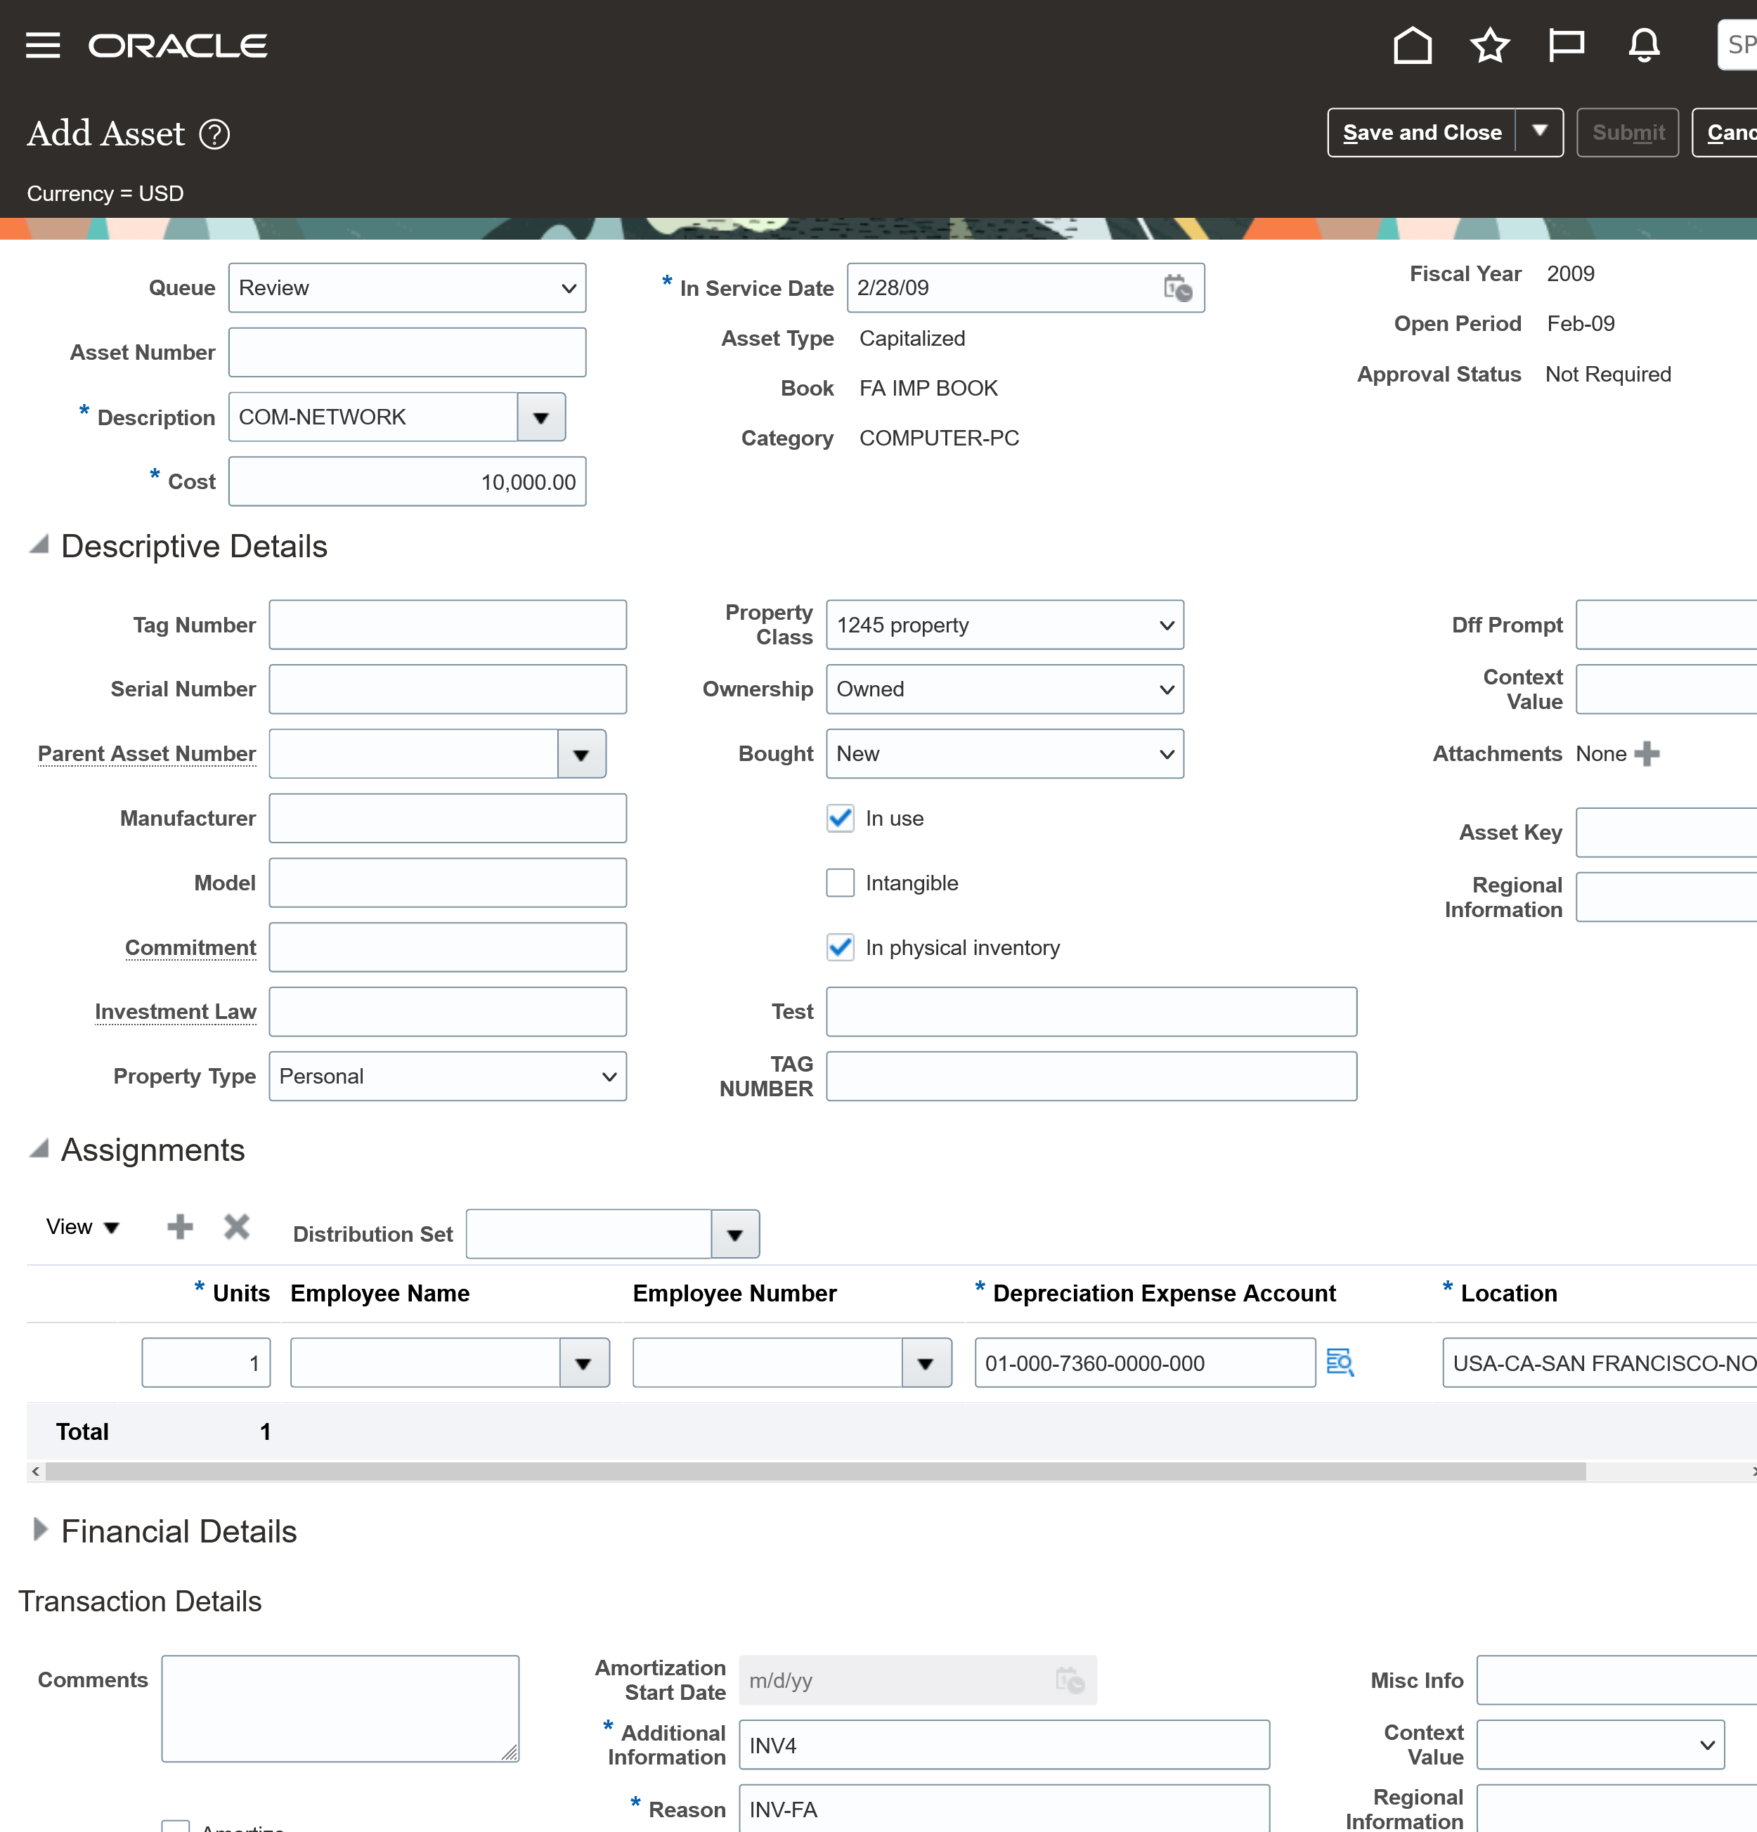Add an attachment with the plus icon
This screenshot has width=1757, height=1832.
(x=1647, y=754)
